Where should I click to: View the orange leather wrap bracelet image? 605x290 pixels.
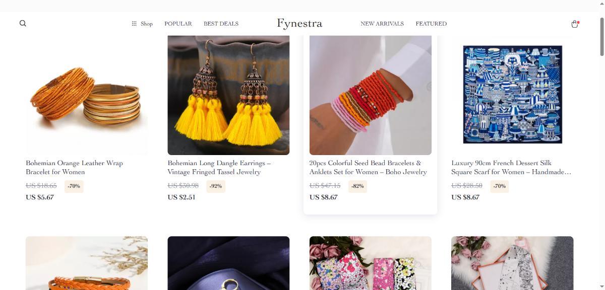pos(87,95)
